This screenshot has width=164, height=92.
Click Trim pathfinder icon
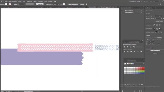[128, 51]
